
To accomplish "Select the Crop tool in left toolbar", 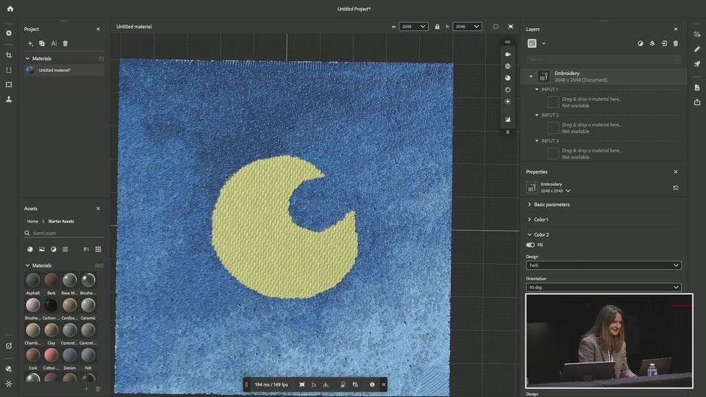I will click(9, 55).
